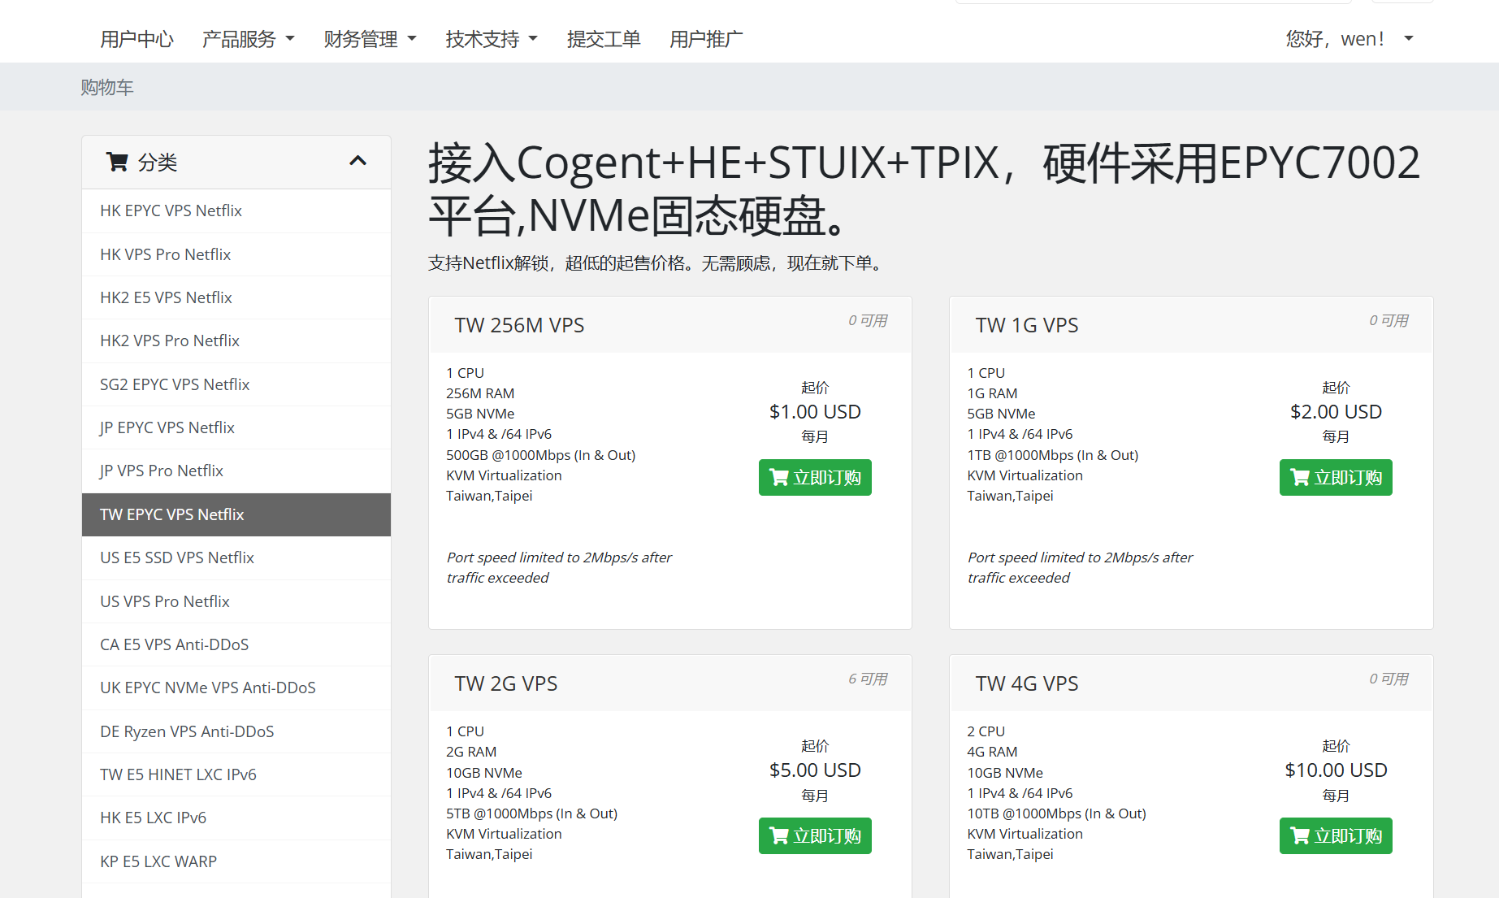The width and height of the screenshot is (1499, 898).
Task: Click the 购物车 breadcrumb
Action: (106, 87)
